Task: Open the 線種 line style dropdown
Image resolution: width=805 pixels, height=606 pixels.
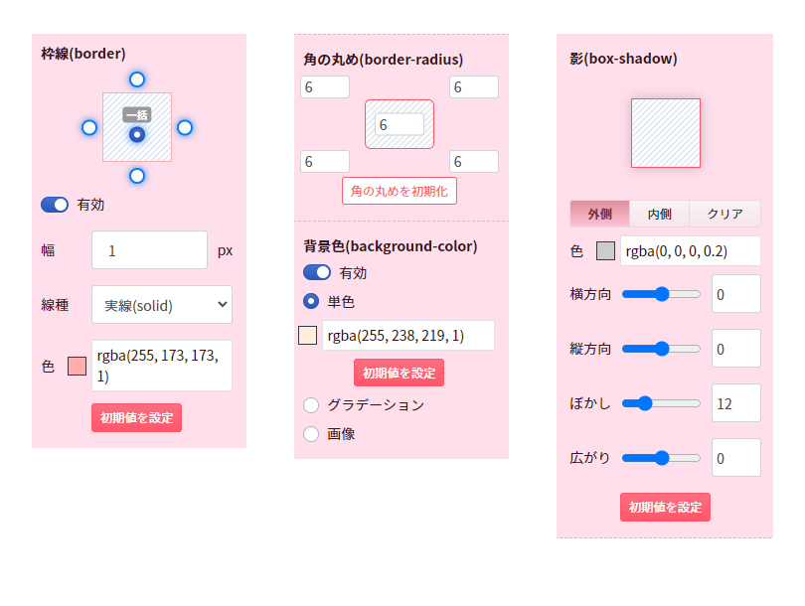Action: [x=162, y=305]
